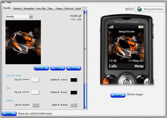This screenshot has width=167, height=118.
Task: Select the Standby tab
Action: [7, 8]
